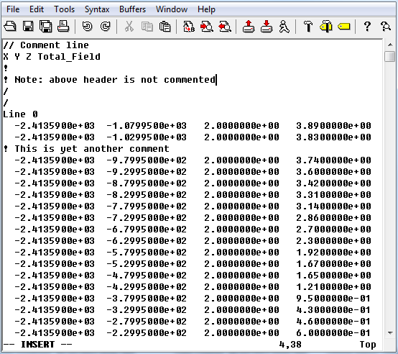This screenshot has height=354, width=398.
Task: Cut selection with the scissors icon
Action: [x=129, y=27]
